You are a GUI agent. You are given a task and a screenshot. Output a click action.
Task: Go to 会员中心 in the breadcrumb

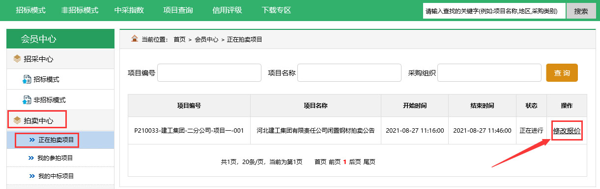tap(206, 39)
